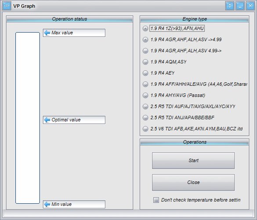This screenshot has width=257, height=220.
Task: Click the blue arrow next to Max value
Action: [x=47, y=33]
